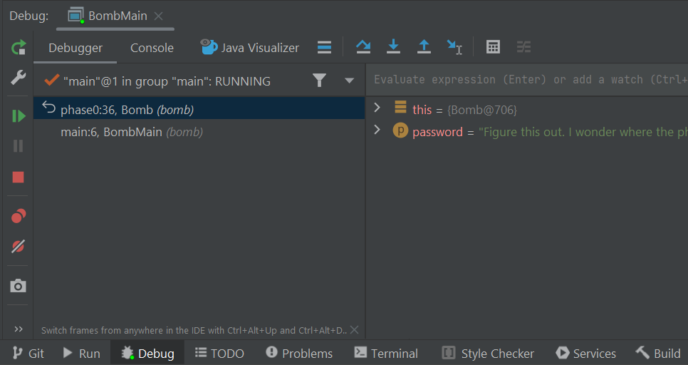688x365 pixels.
Task: Step out of current method
Action: (424, 47)
